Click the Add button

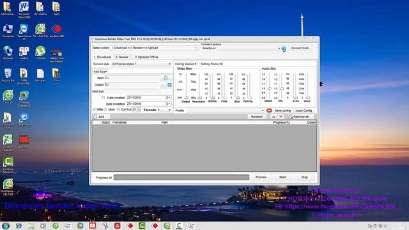(101, 116)
